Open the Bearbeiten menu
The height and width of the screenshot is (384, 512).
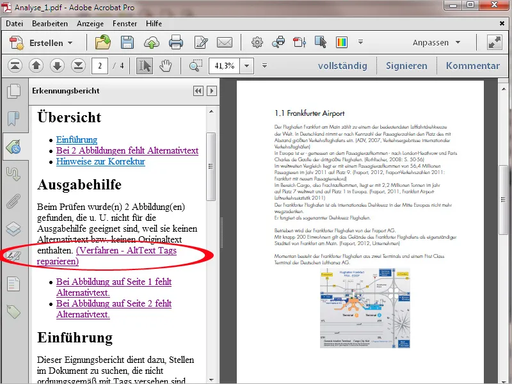[50, 24]
